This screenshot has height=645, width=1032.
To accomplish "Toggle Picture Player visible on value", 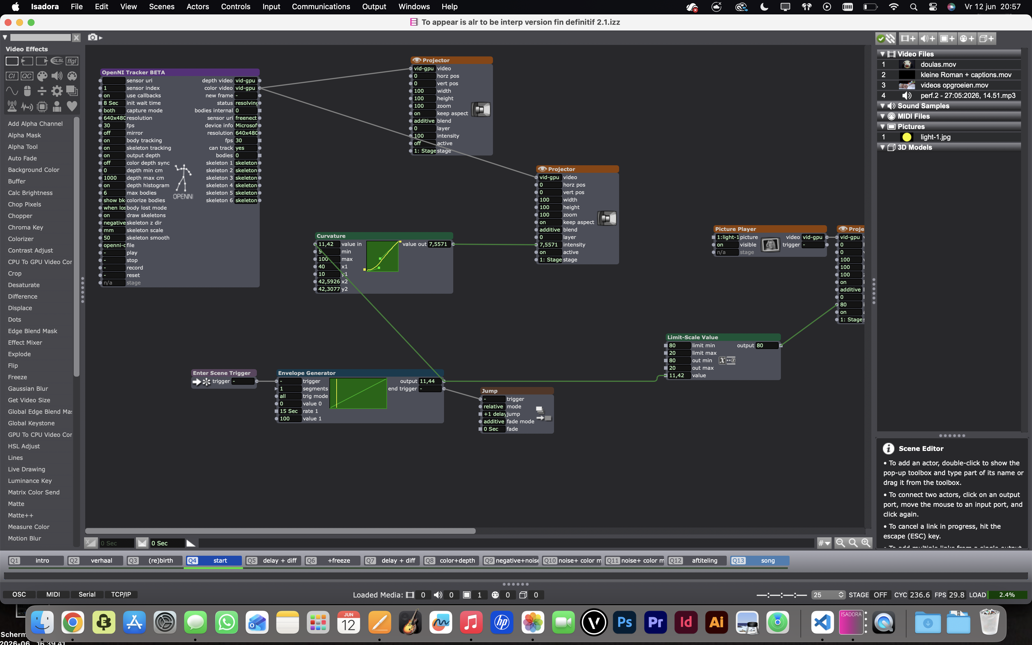I will pos(727,245).
